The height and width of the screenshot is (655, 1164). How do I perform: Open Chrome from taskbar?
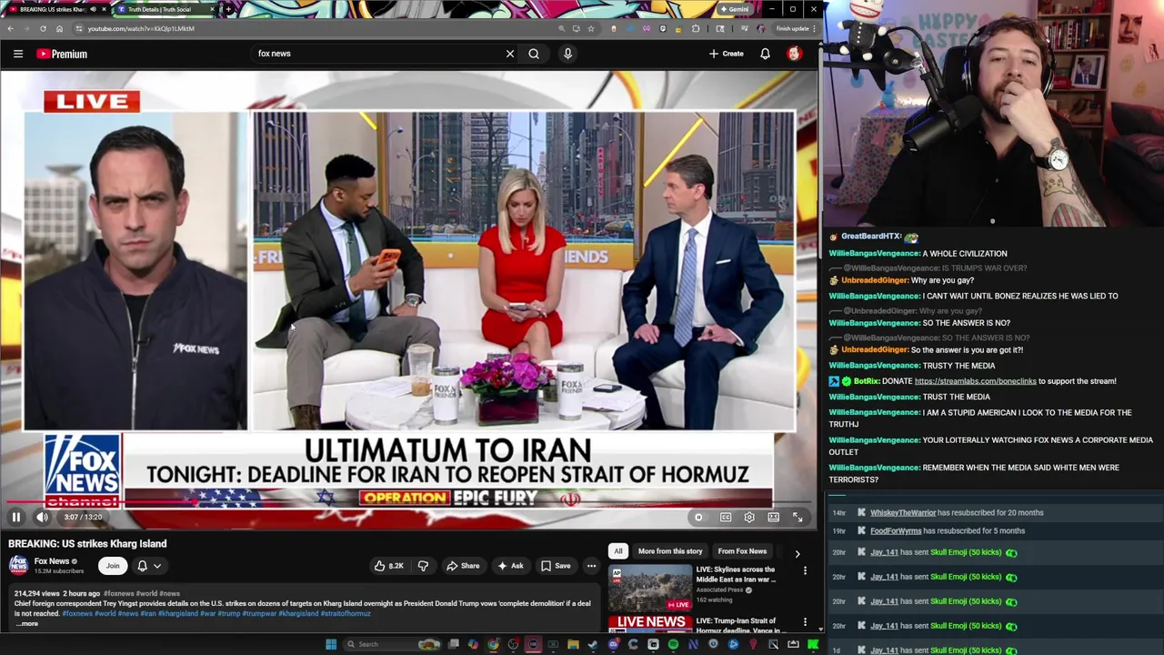click(493, 644)
